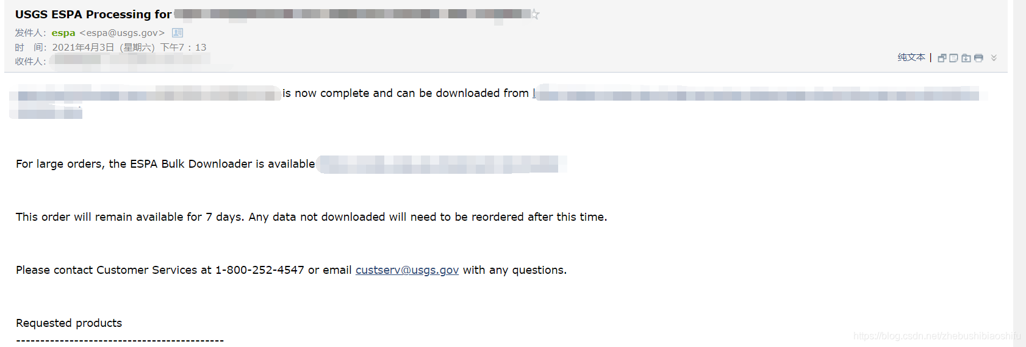Open the custserv@usgs.gov email link
This screenshot has width=1026, height=347.
(407, 270)
